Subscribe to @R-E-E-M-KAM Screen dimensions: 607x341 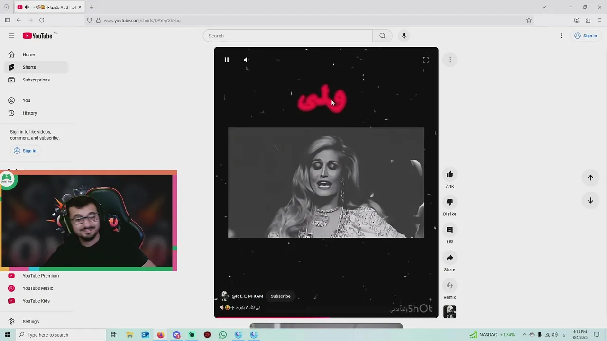pos(281,296)
